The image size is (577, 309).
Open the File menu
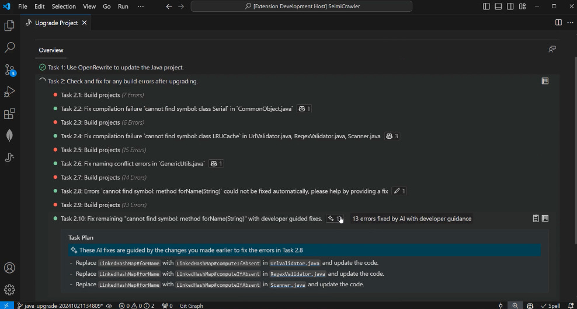pos(22,6)
